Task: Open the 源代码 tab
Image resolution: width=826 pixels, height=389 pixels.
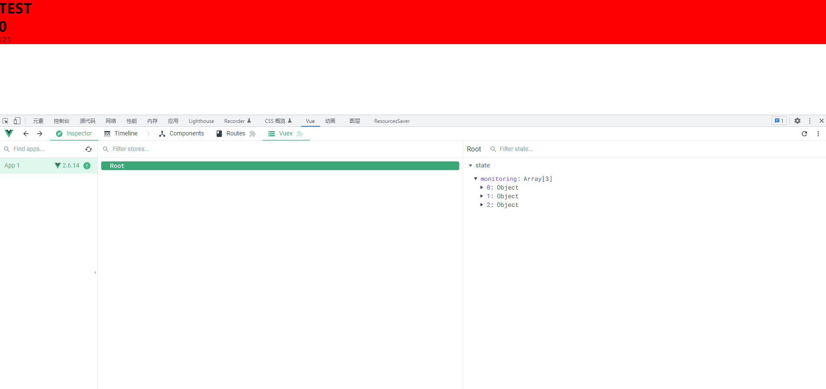Action: pyautogui.click(x=87, y=121)
